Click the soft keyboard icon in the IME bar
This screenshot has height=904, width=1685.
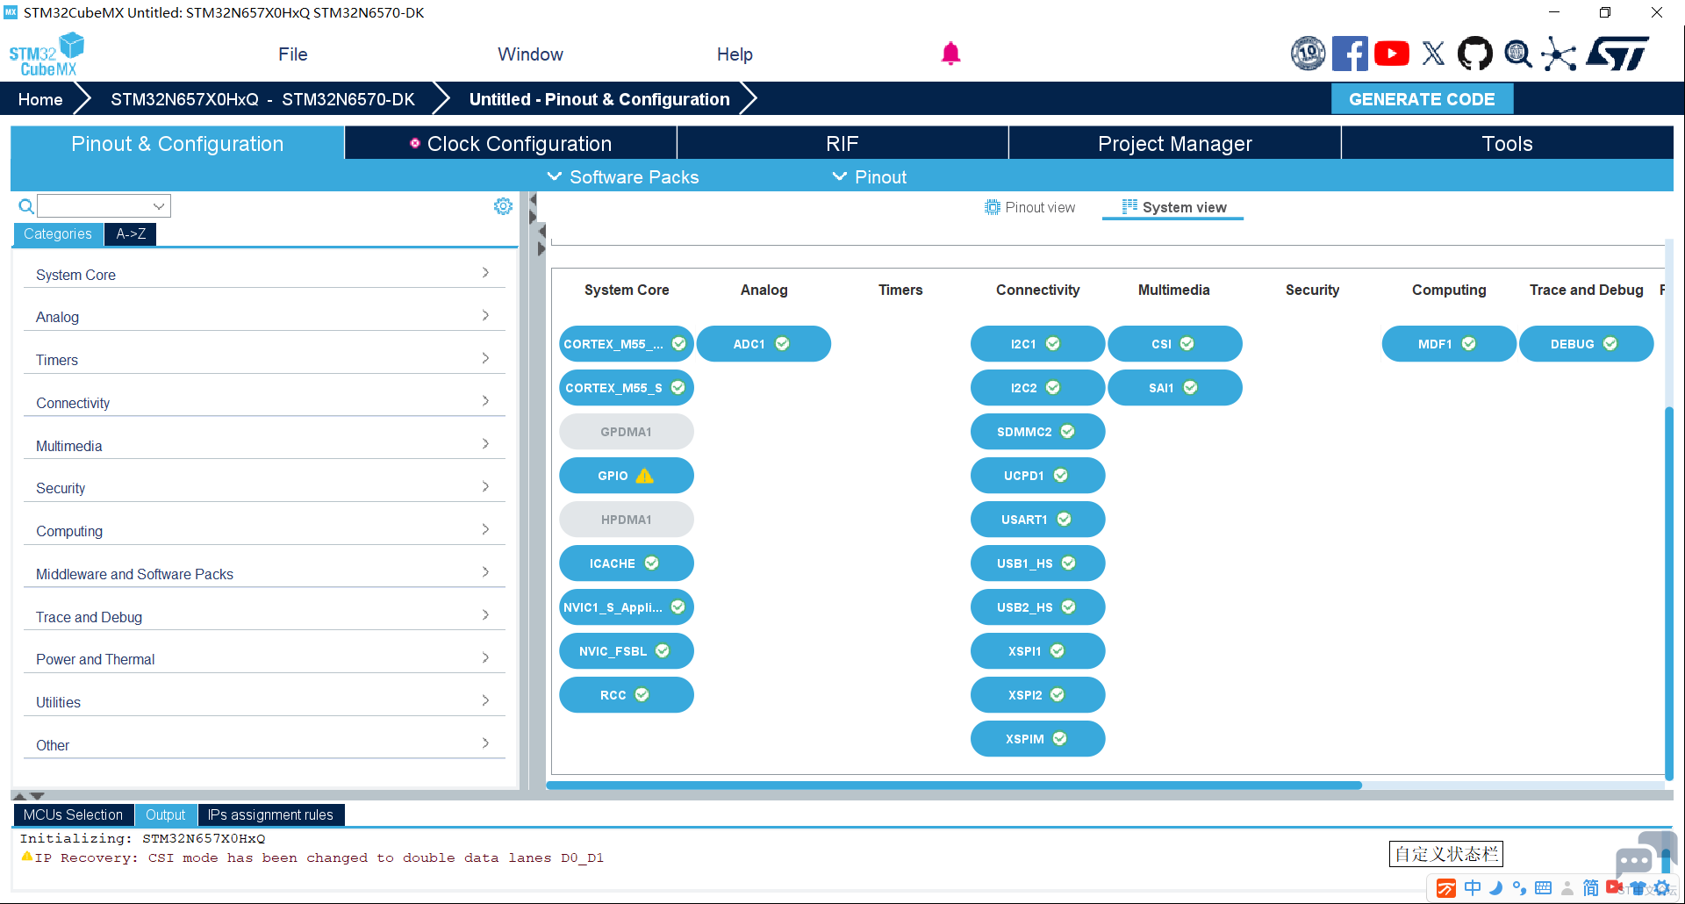point(1544,887)
